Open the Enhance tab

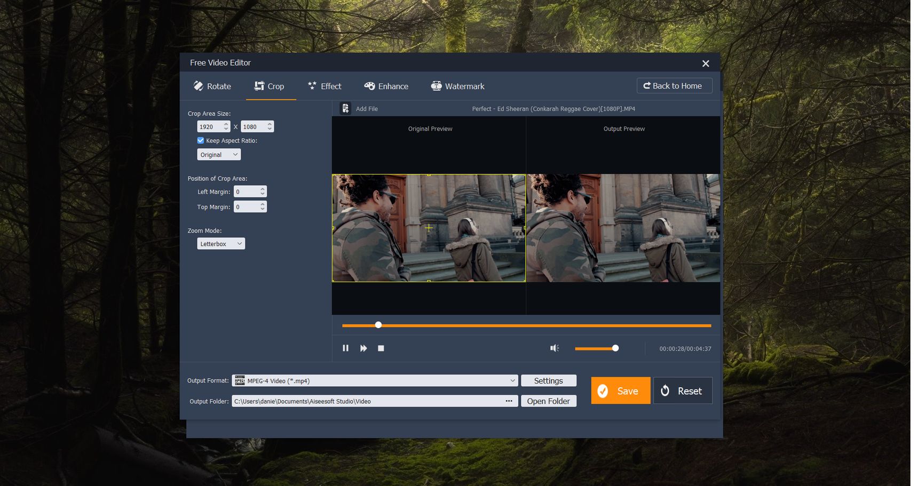tap(386, 86)
